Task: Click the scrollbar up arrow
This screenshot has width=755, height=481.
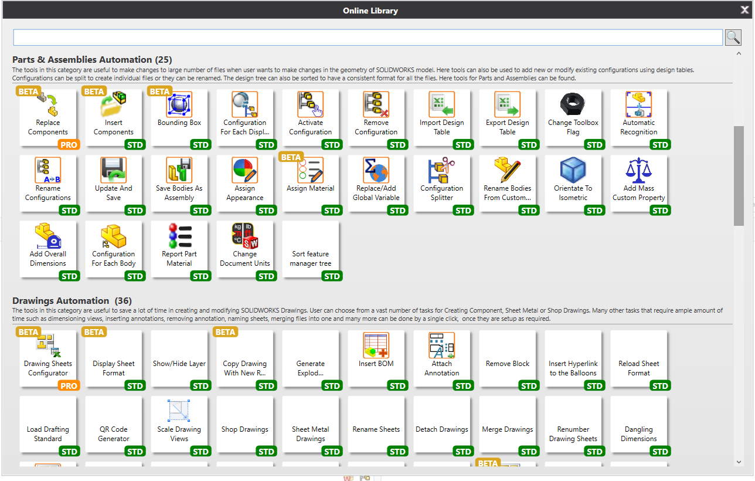Action: [x=739, y=53]
